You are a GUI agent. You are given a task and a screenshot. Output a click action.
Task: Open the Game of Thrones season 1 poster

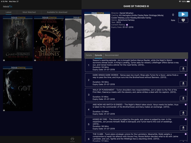[18, 39]
